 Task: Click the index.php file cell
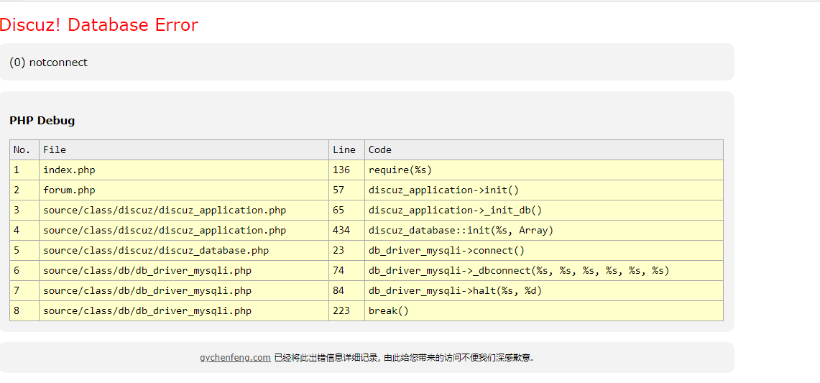tap(69, 170)
